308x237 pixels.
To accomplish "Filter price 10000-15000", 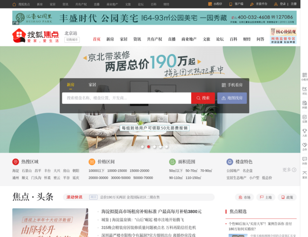I will click(117, 171).
